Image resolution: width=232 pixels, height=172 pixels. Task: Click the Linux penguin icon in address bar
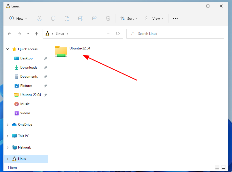point(47,33)
